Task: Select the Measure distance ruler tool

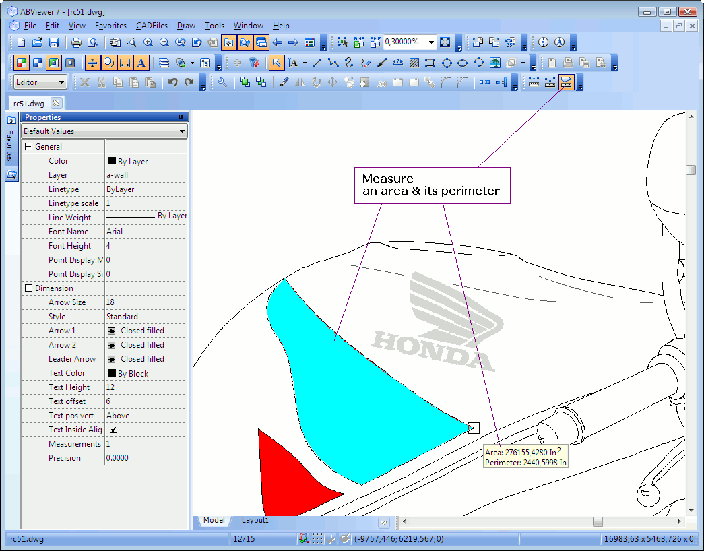Action: click(534, 82)
